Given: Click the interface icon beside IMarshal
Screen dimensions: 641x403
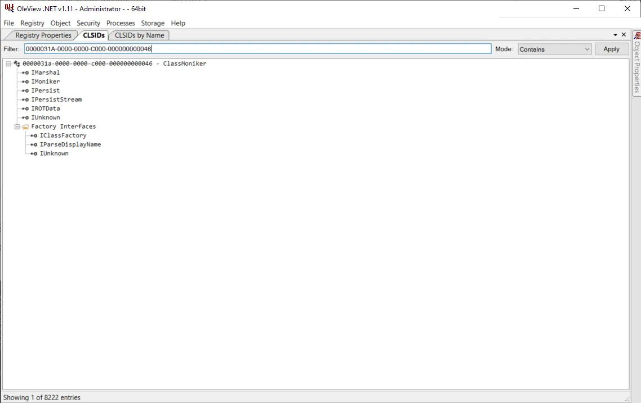Looking at the screenshot, I should pyautogui.click(x=25, y=73).
